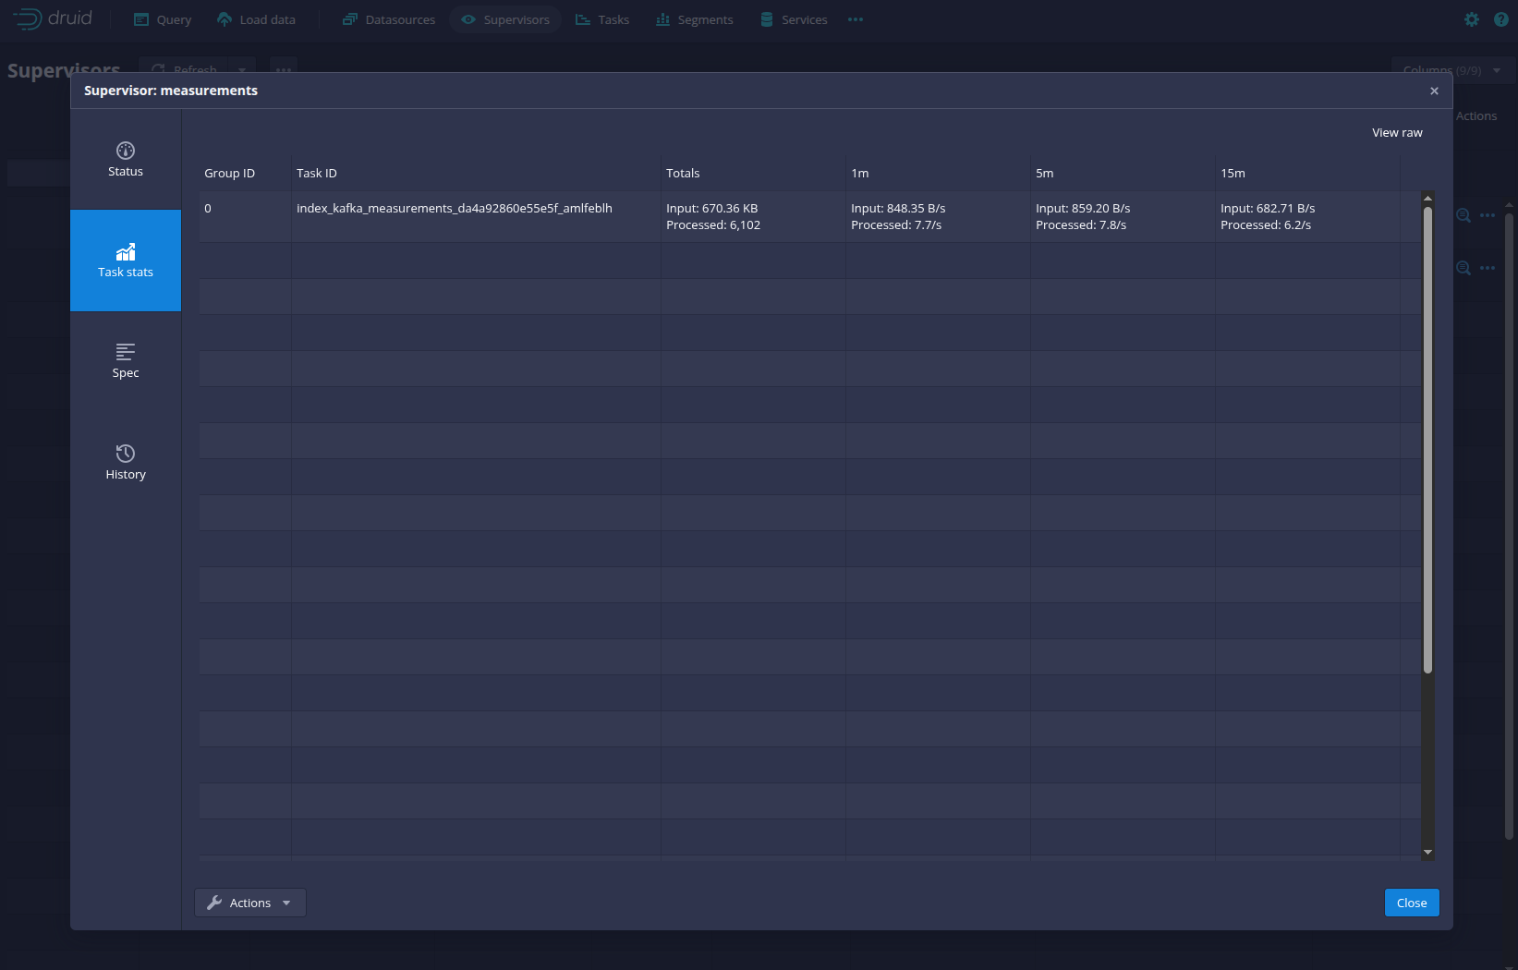Open the Query view in navbar

point(163,19)
